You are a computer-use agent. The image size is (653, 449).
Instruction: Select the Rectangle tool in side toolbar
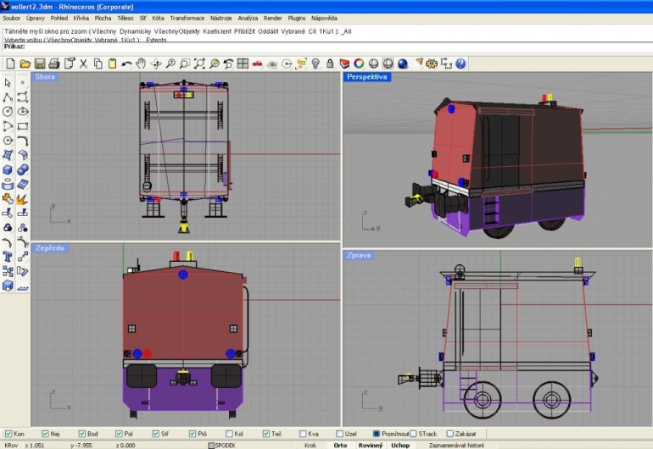(23, 126)
